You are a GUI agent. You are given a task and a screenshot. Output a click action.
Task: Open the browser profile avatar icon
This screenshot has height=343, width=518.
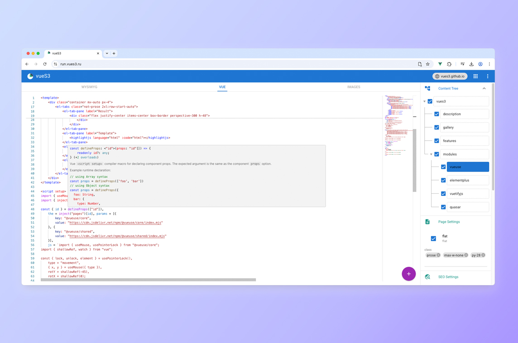[x=480, y=64]
